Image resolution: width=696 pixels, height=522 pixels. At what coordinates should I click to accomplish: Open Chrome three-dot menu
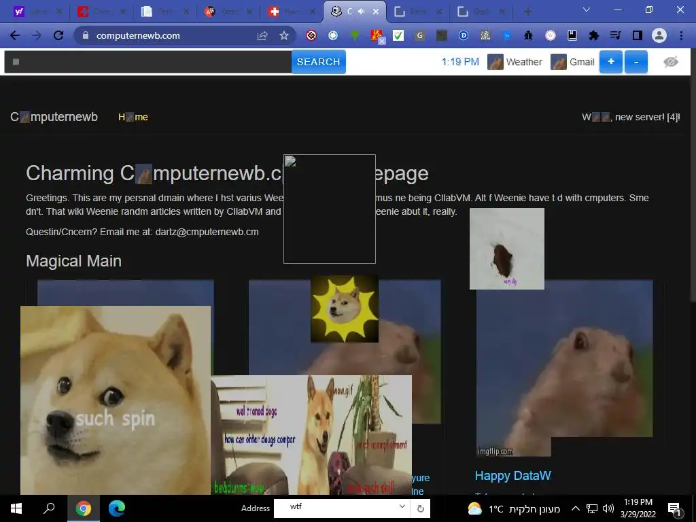(681, 35)
